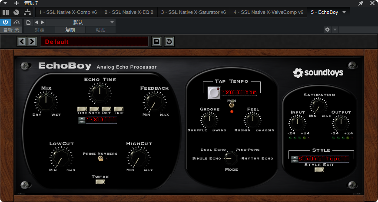Click the HighCut knob
The width and height of the screenshot is (378, 202).
pos(138,157)
